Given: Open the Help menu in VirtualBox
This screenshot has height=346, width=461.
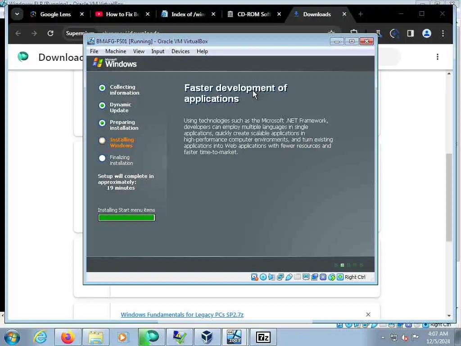Looking at the screenshot, I should tap(202, 51).
